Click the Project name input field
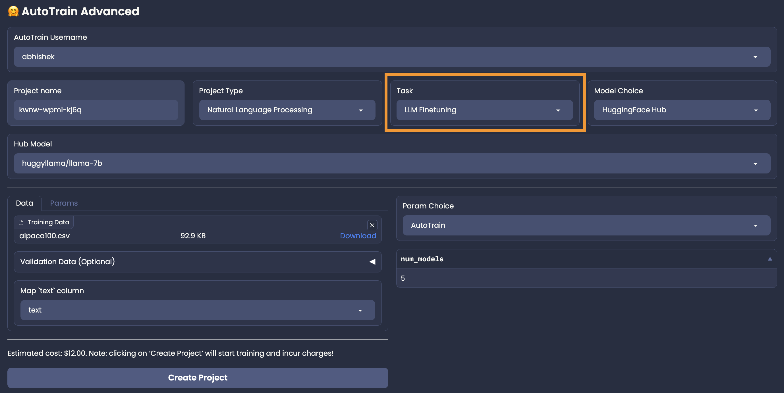This screenshot has height=393, width=784. click(x=96, y=110)
